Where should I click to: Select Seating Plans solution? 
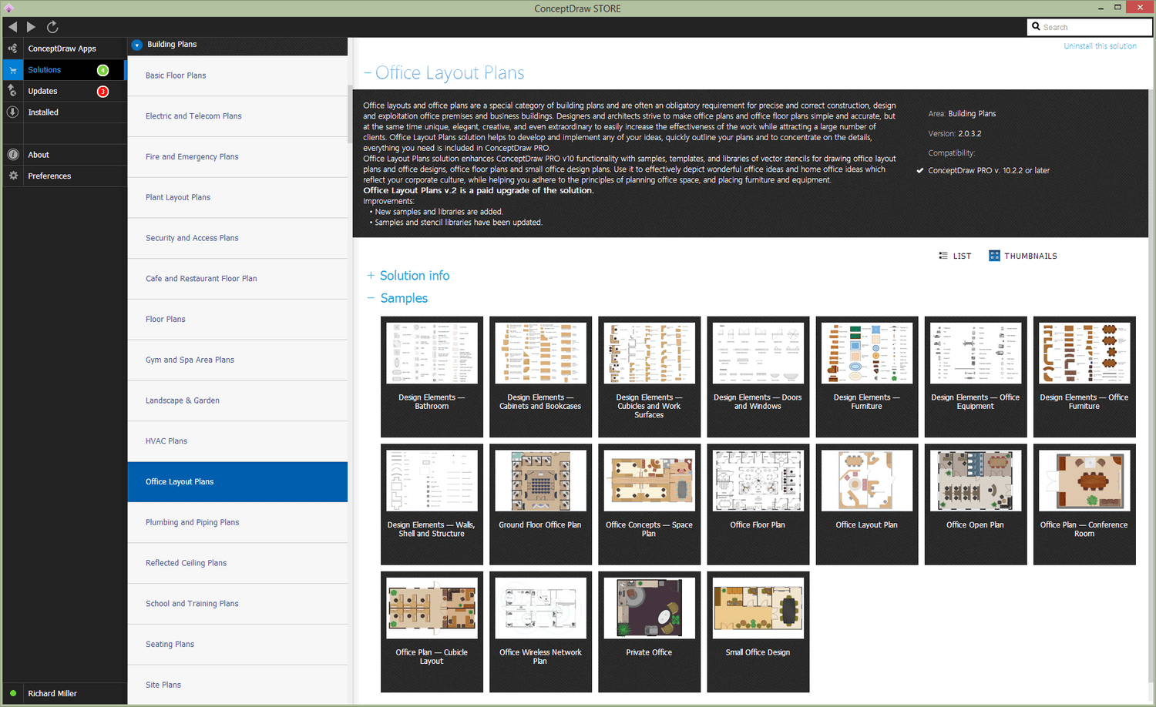[x=237, y=645]
